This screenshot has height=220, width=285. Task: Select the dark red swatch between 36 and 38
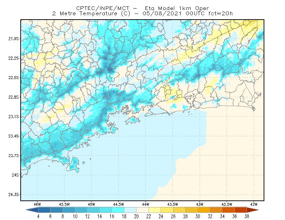point(241,210)
